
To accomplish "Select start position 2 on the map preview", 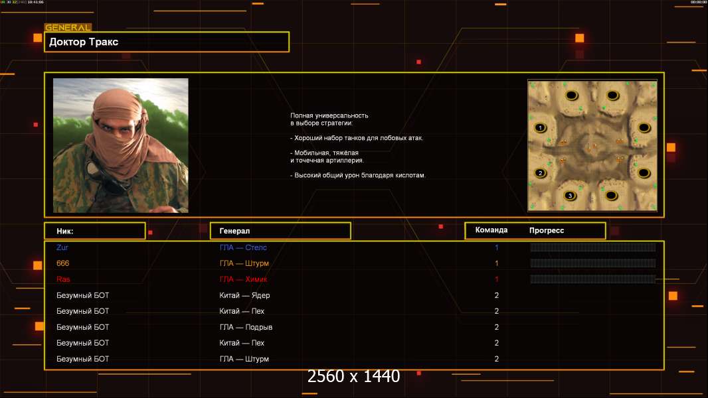I will 541,173.
